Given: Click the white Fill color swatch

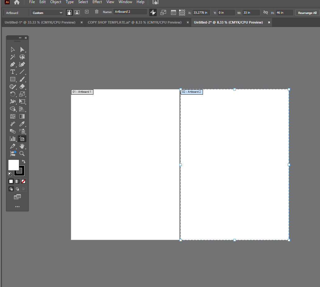Looking at the screenshot, I should pyautogui.click(x=13, y=165).
